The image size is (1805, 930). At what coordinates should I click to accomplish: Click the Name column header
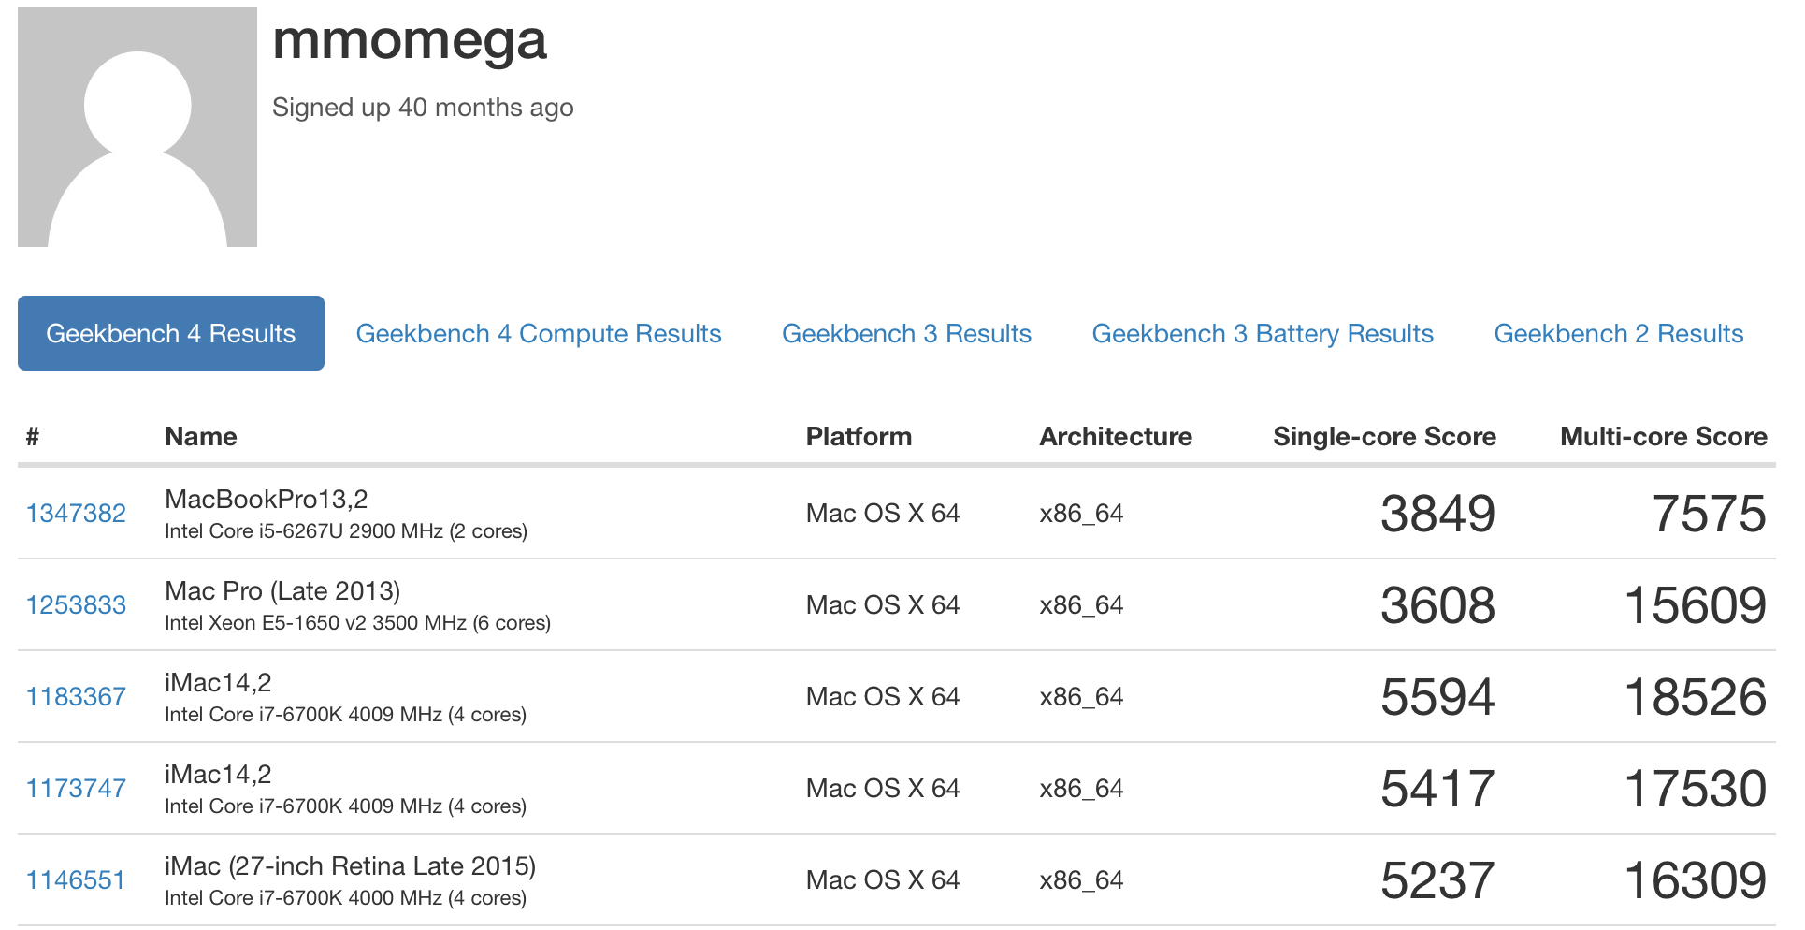[201, 437]
